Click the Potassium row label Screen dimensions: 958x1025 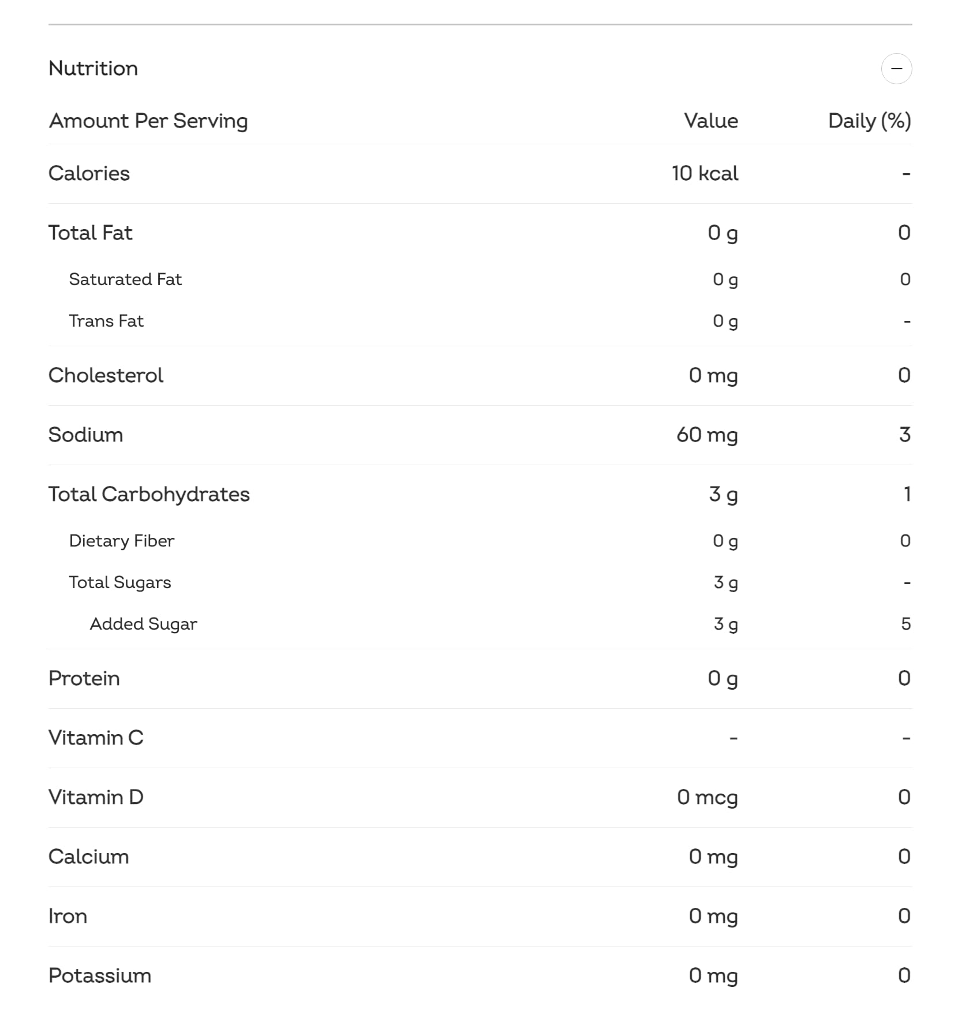click(100, 975)
